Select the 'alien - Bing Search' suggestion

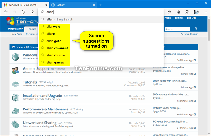pyautogui.click(x=101, y=19)
